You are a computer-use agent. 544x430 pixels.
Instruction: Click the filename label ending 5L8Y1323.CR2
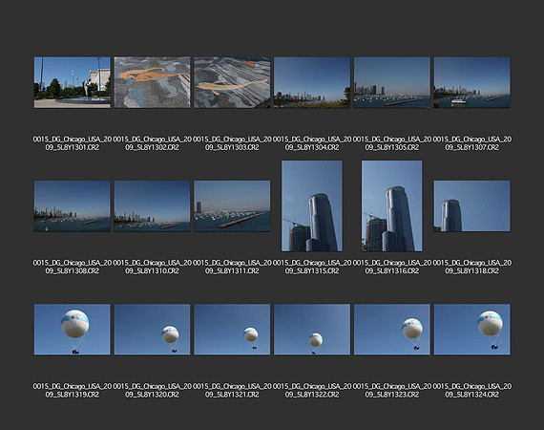392,391
